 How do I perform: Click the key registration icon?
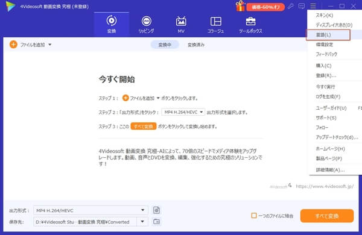(291, 6)
